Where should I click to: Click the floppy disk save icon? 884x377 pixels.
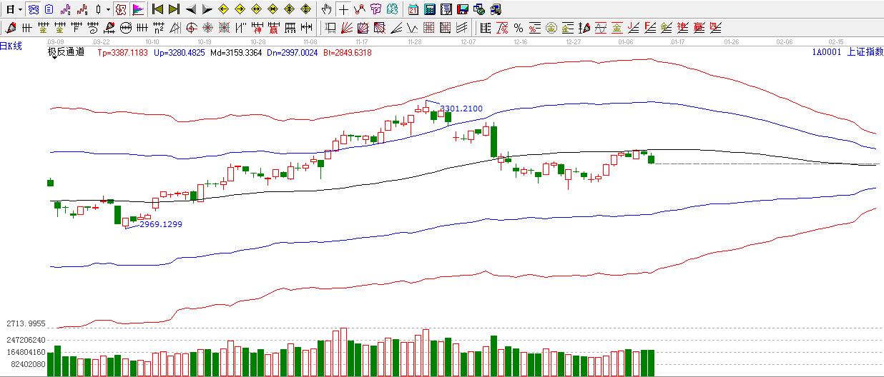coord(463,9)
